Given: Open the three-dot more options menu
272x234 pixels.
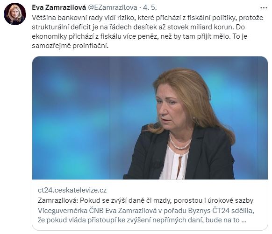Looking at the screenshot, I should [264, 8].
